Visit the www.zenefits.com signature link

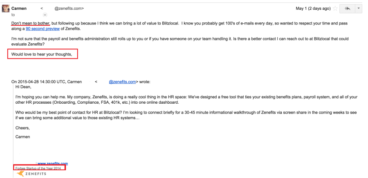[52, 164]
